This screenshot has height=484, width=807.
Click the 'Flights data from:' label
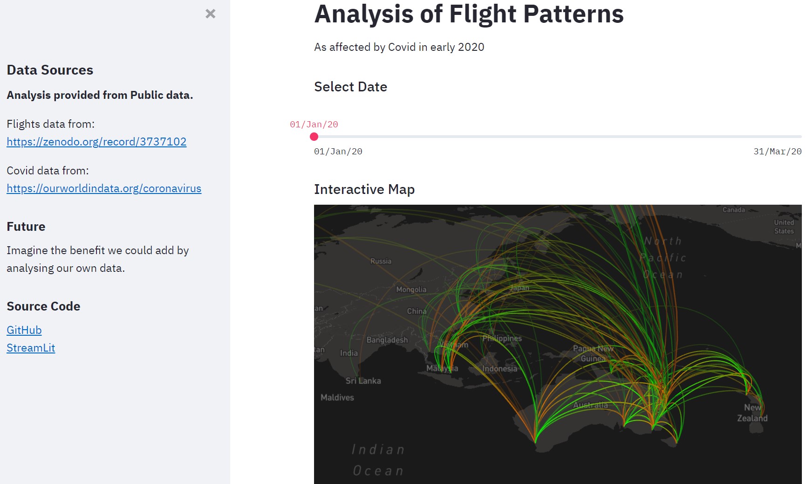coord(51,124)
